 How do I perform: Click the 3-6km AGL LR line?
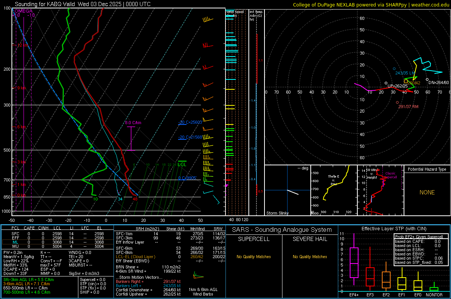(x=27, y=284)
